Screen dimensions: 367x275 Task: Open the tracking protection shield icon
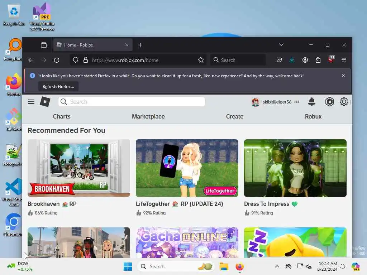75,60
